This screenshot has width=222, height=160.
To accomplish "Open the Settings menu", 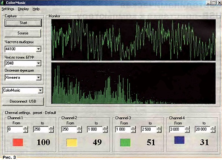I will (8, 9).
